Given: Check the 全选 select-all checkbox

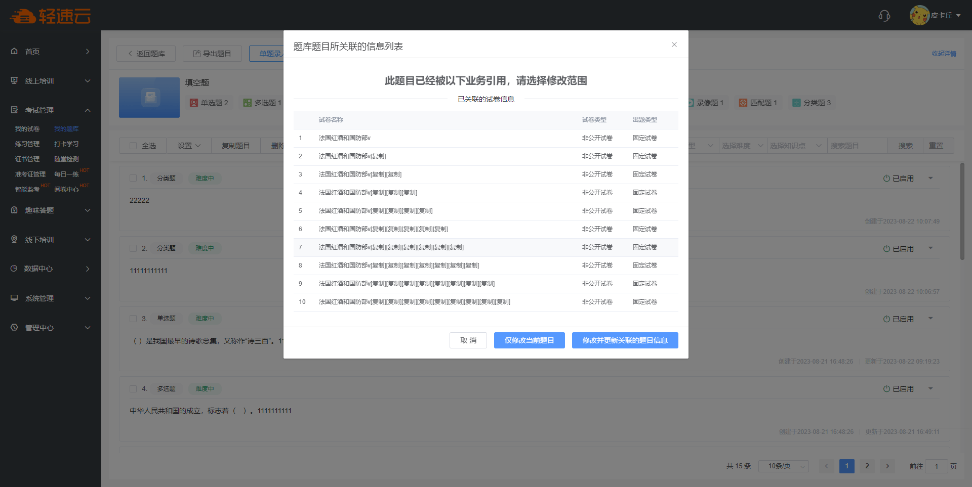Looking at the screenshot, I should [x=133, y=146].
